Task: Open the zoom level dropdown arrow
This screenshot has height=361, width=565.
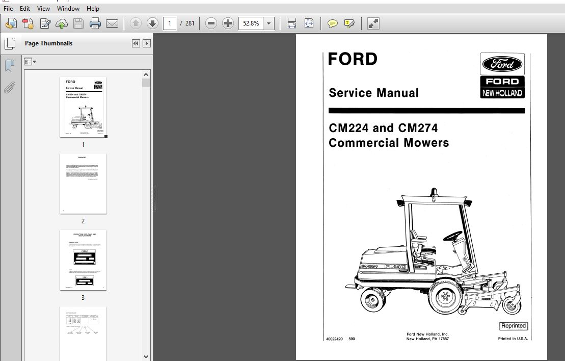Action: click(269, 23)
